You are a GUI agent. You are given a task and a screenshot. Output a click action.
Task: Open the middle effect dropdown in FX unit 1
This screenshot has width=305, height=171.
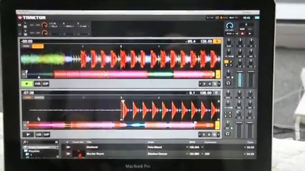(70, 26)
